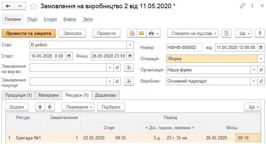Fill from Замовлення на вир-во green arrow button

coord(129,67)
